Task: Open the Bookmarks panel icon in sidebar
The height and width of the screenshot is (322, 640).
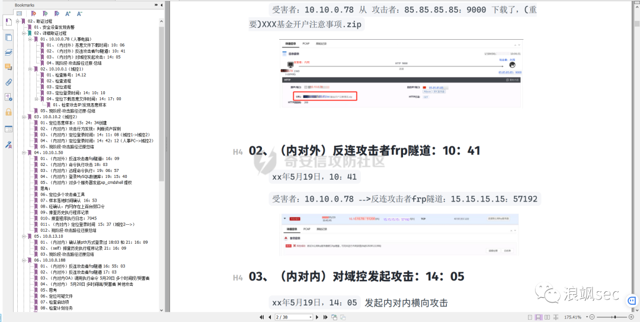Action: pyautogui.click(x=8, y=23)
